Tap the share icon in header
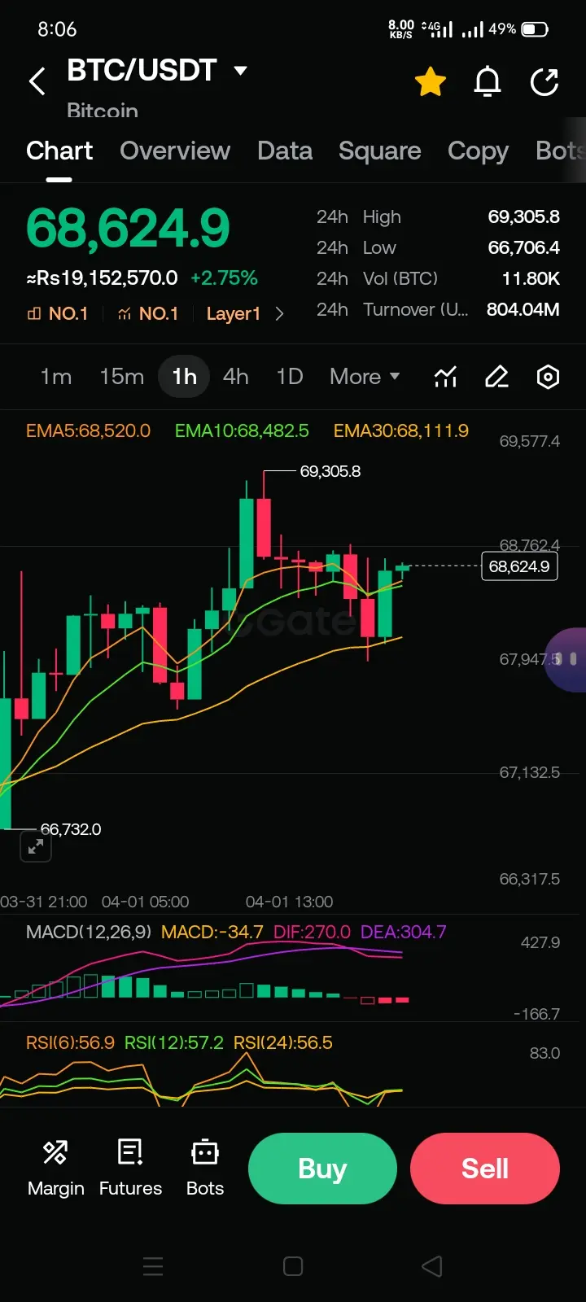 (544, 82)
